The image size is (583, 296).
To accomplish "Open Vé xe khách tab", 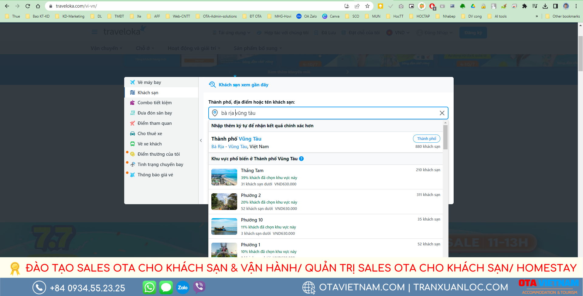I will coord(161,144).
